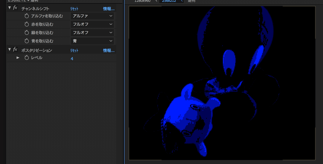The width and height of the screenshot is (323, 164).
Task: Open the 青を取り込む dropdown set to 青
Action: 92,41
